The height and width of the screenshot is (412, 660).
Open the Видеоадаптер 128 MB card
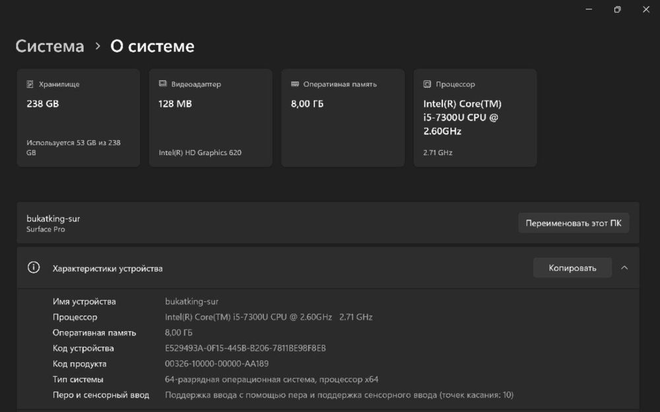[211, 118]
